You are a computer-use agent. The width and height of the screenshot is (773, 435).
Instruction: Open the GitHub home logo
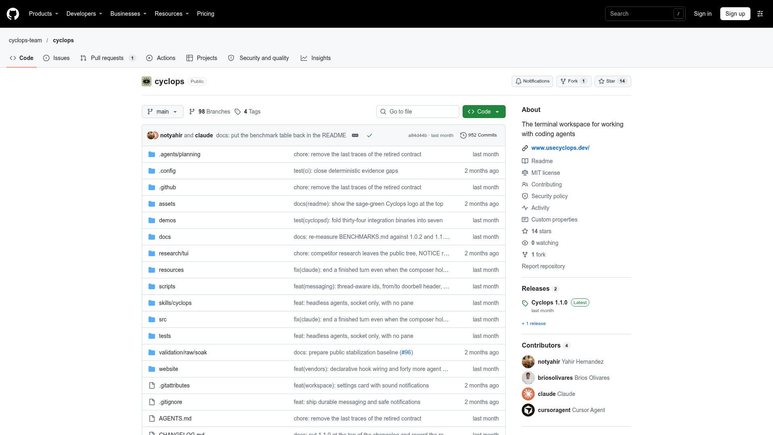[13, 14]
